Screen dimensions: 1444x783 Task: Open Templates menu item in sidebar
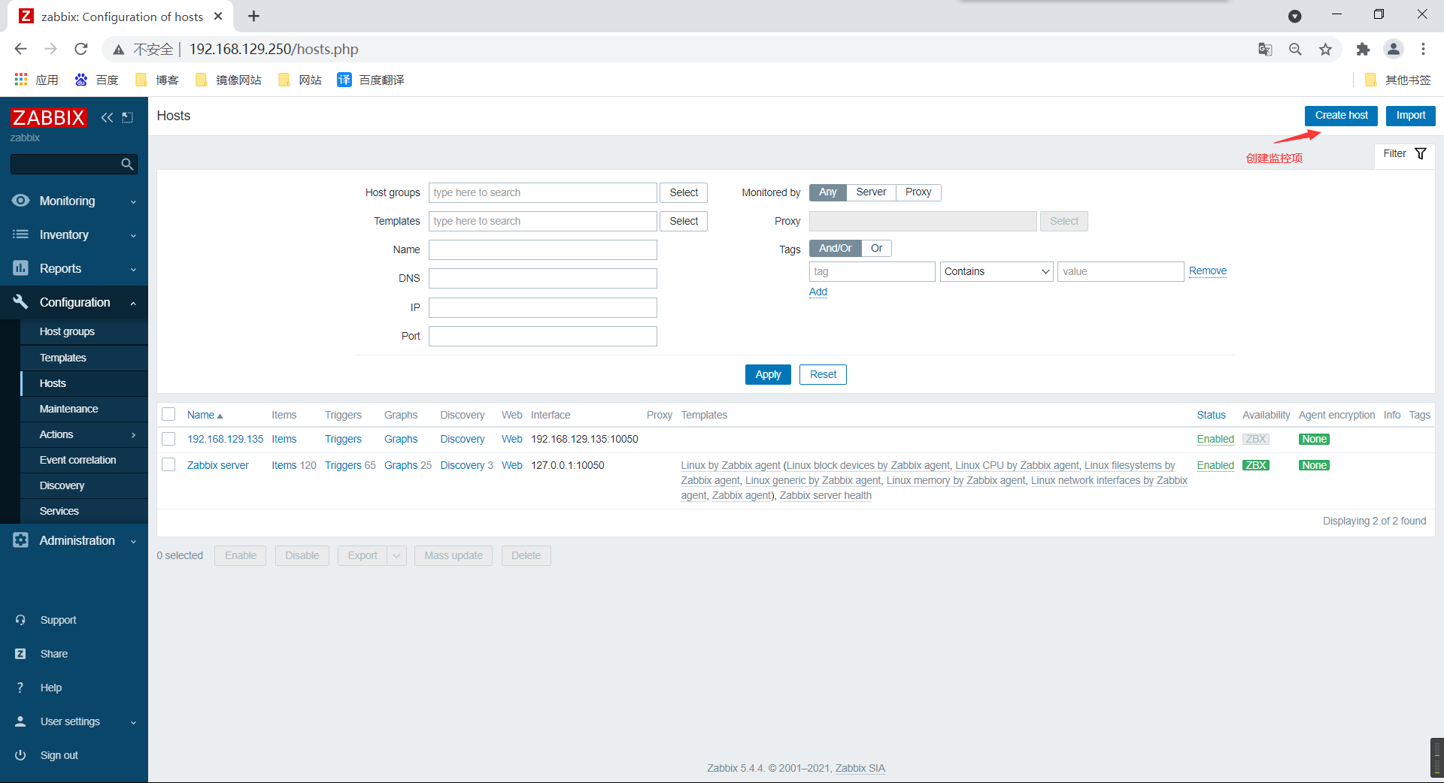pos(63,358)
